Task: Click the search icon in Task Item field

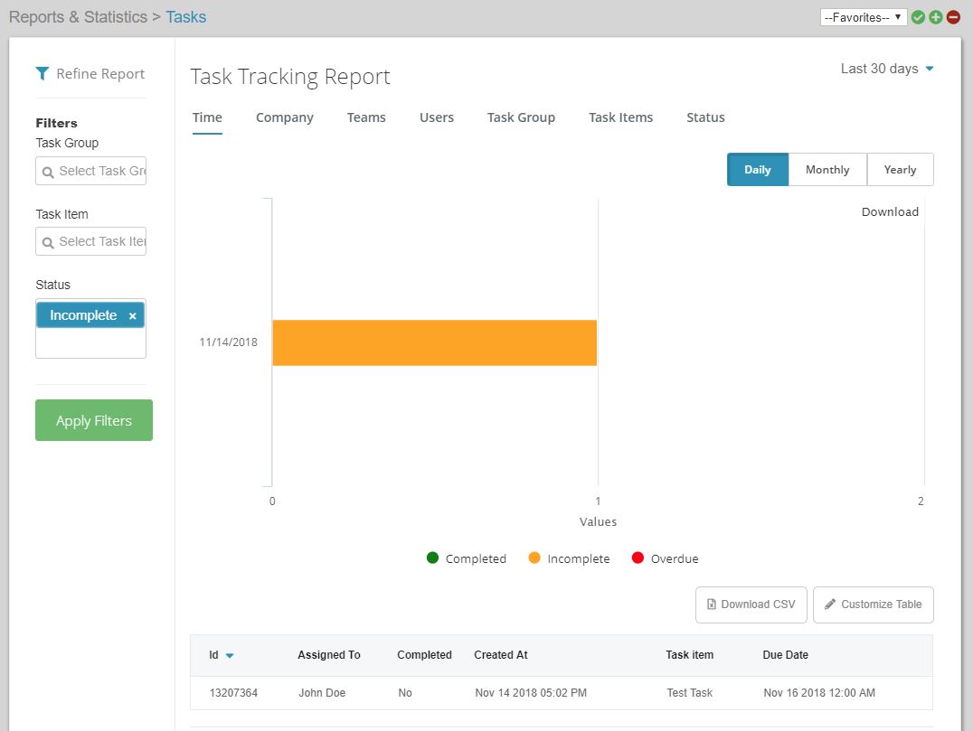Action: tap(49, 241)
